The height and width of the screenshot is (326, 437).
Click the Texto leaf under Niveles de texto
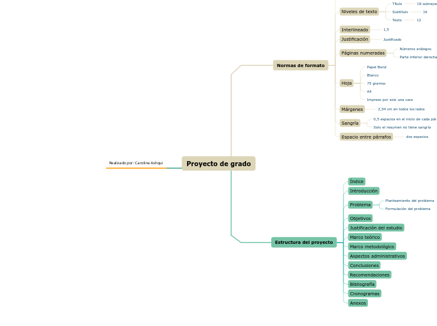397,20
